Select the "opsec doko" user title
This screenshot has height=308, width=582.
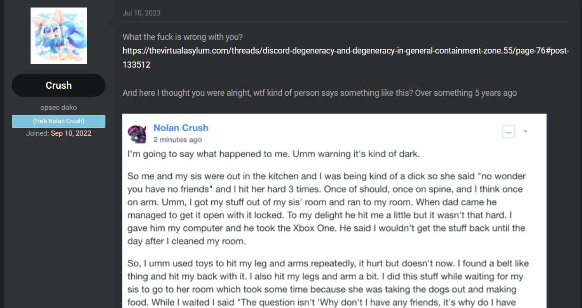point(59,108)
